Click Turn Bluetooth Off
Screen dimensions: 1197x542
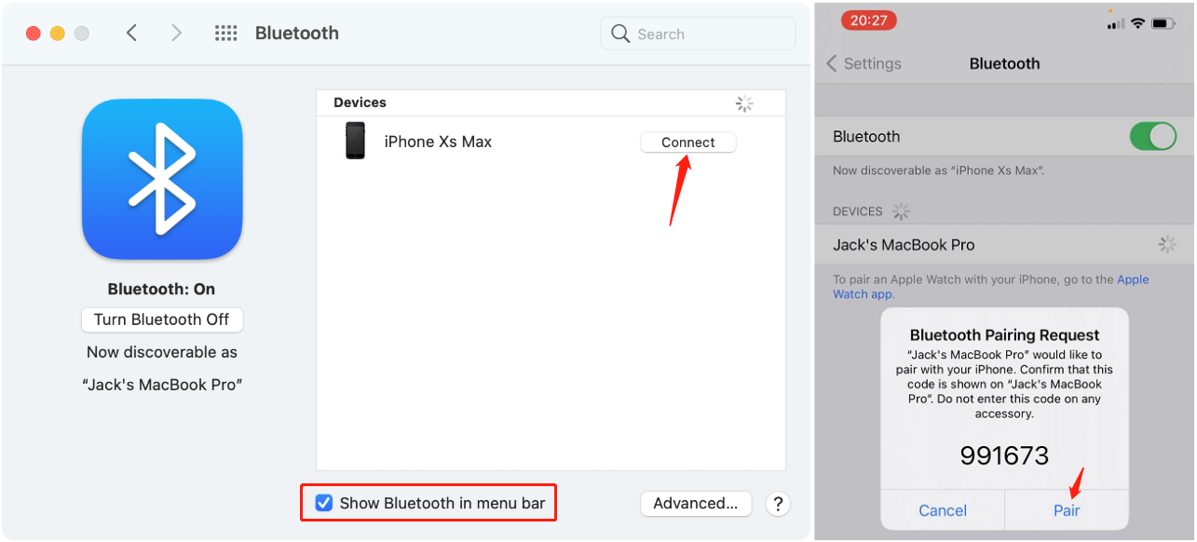coord(162,319)
